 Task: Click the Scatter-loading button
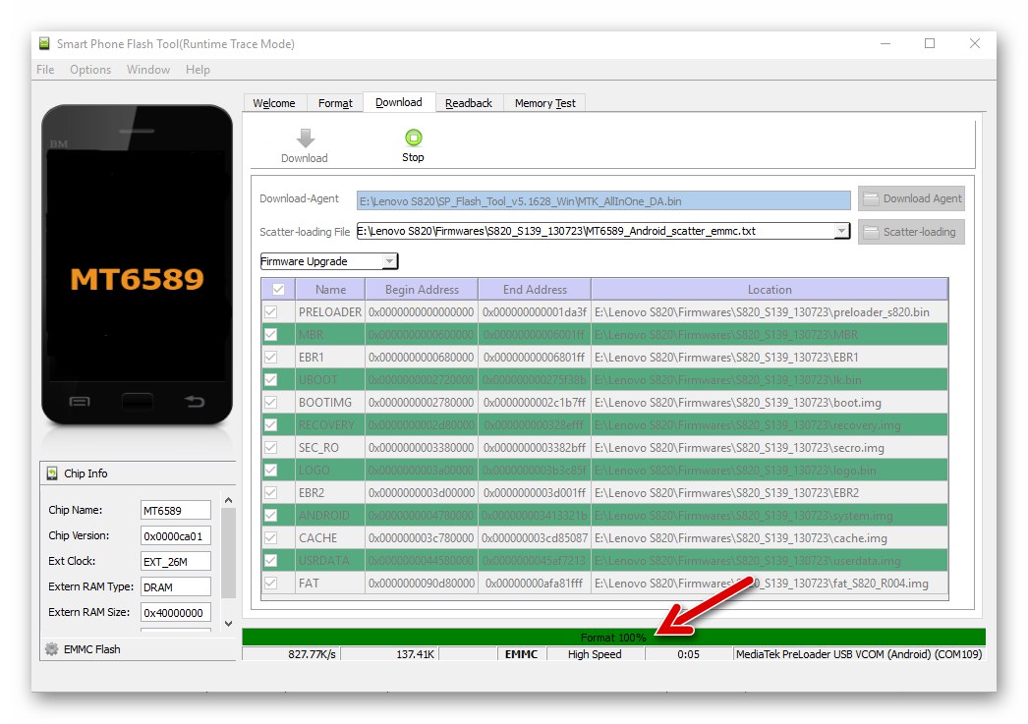click(x=910, y=232)
